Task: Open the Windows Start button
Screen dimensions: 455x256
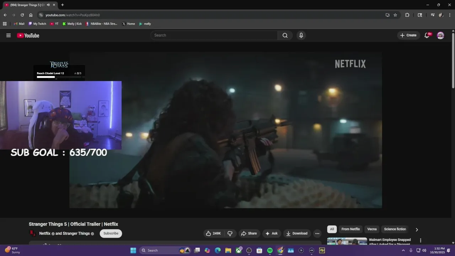Action: tap(133, 250)
